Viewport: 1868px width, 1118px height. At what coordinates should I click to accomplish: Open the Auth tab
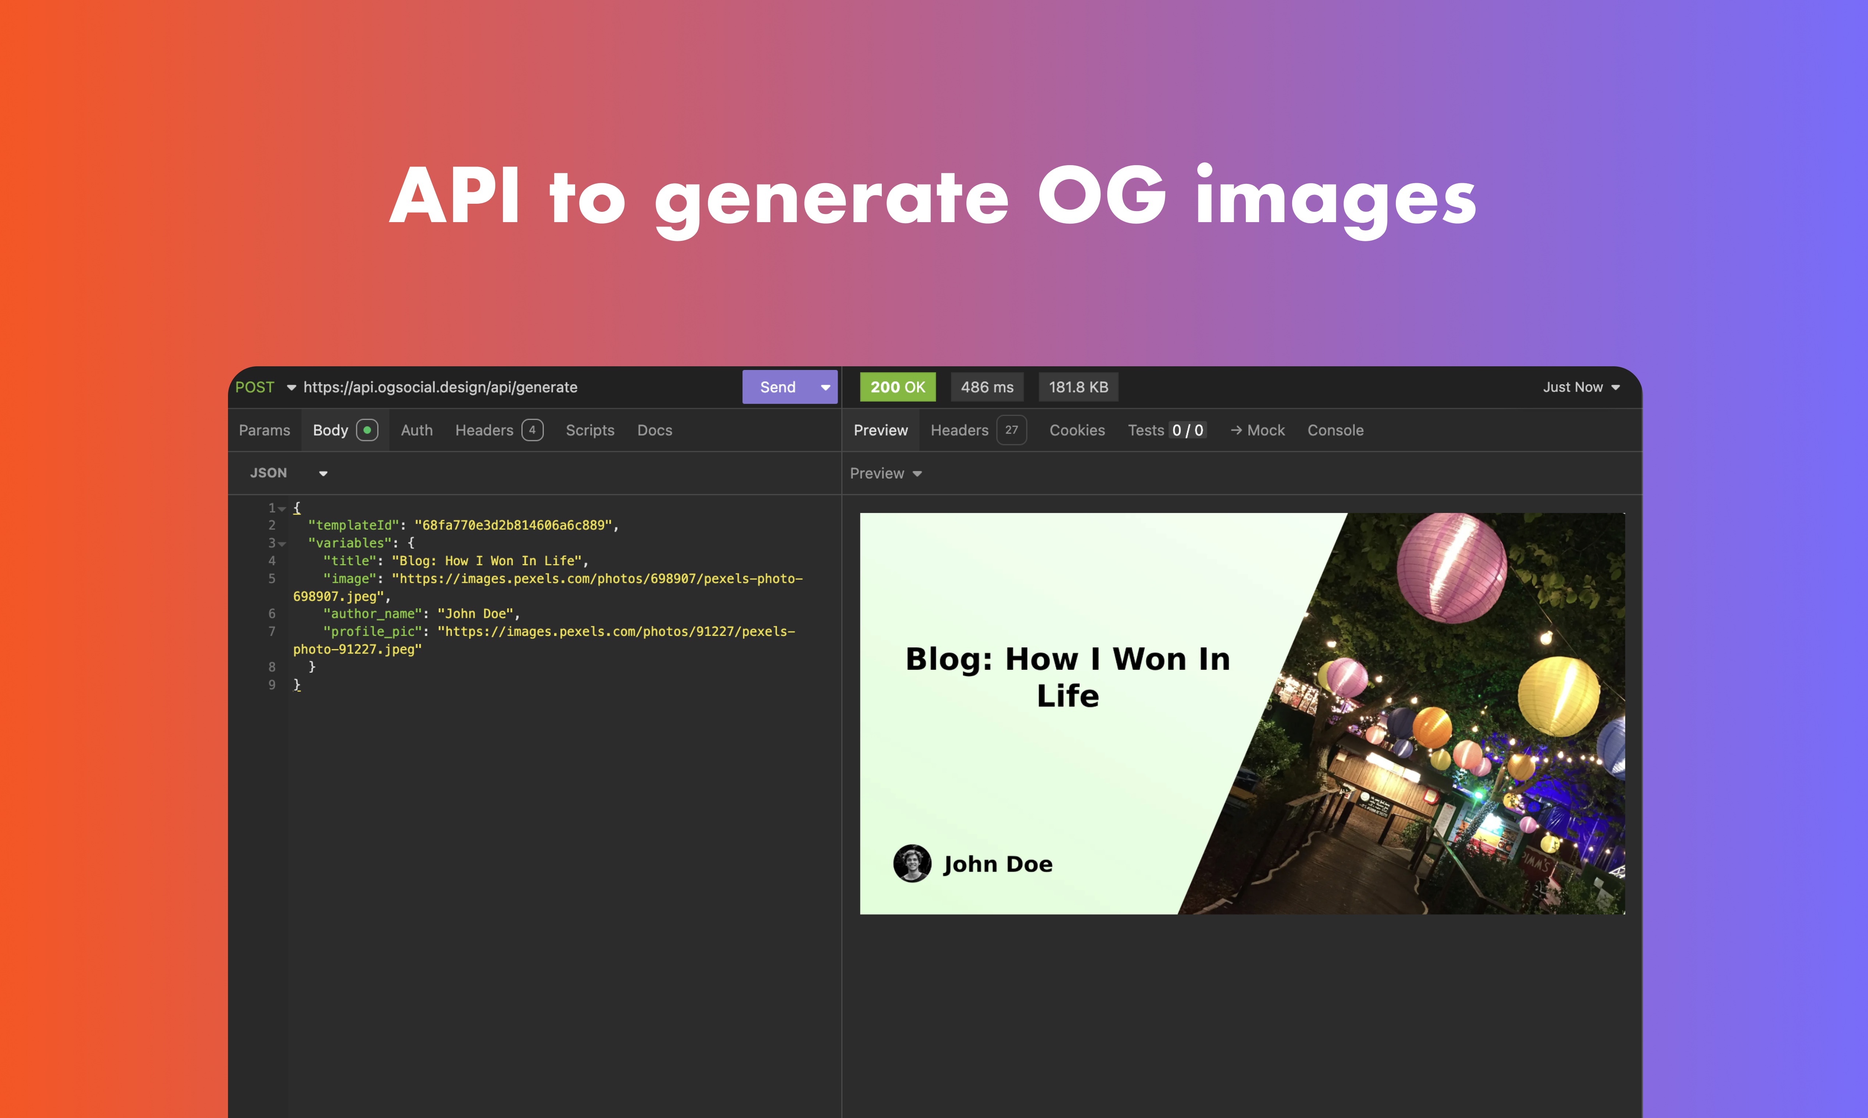(x=417, y=430)
